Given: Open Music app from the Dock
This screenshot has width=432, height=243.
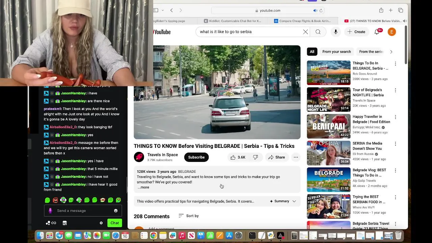Looking at the screenshot, I should [x=182, y=236].
